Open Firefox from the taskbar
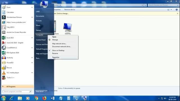 [44, 98]
